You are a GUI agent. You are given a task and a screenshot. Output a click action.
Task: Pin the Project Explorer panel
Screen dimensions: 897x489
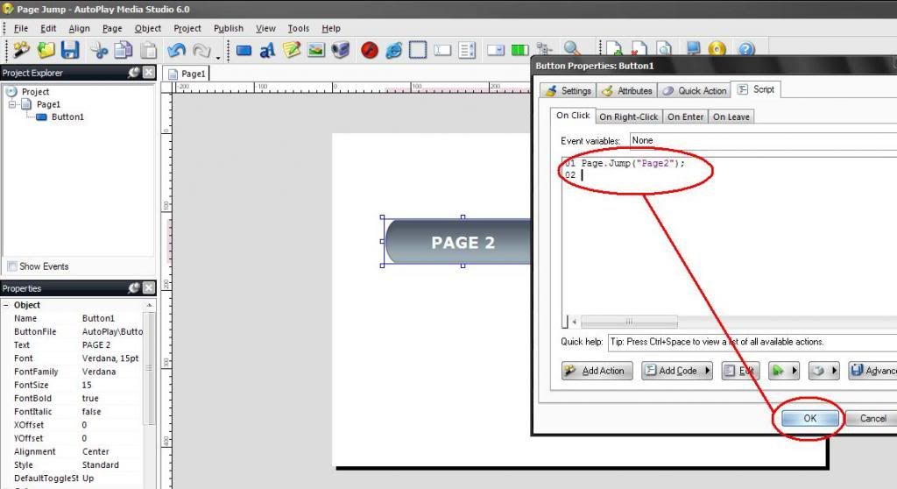click(x=134, y=73)
